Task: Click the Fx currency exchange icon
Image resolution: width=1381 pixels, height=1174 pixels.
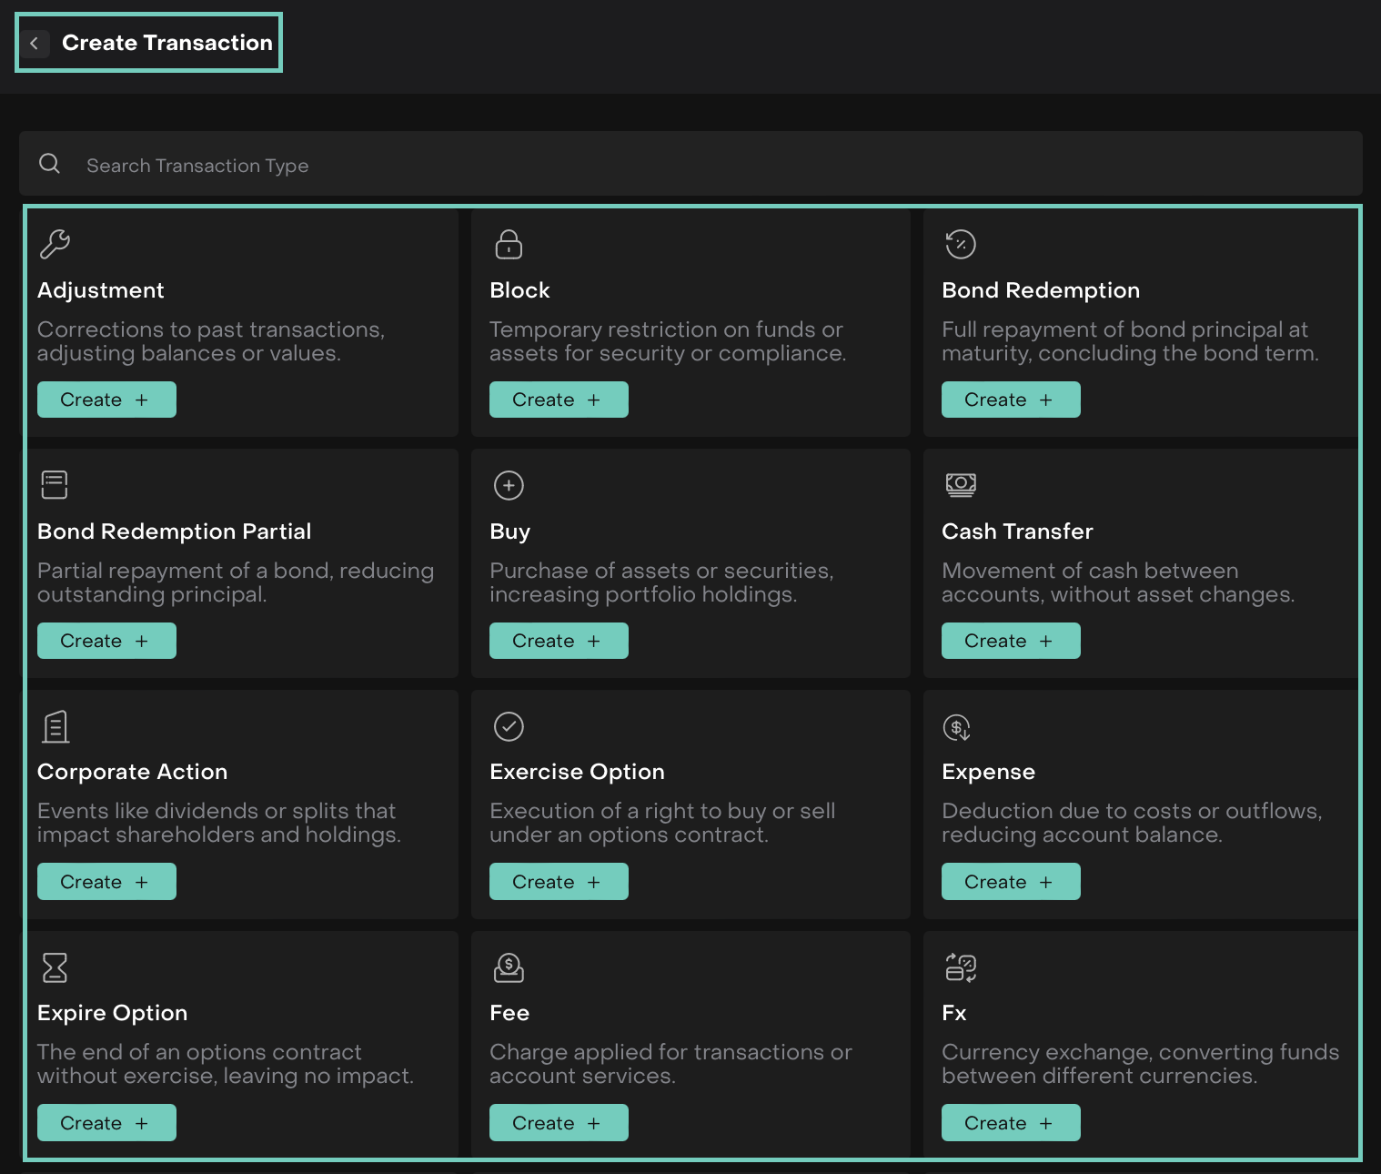Action: coord(960,967)
